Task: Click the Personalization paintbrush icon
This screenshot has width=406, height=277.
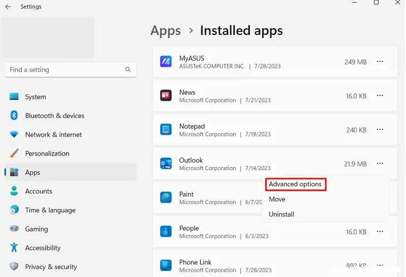Action: [x=14, y=153]
